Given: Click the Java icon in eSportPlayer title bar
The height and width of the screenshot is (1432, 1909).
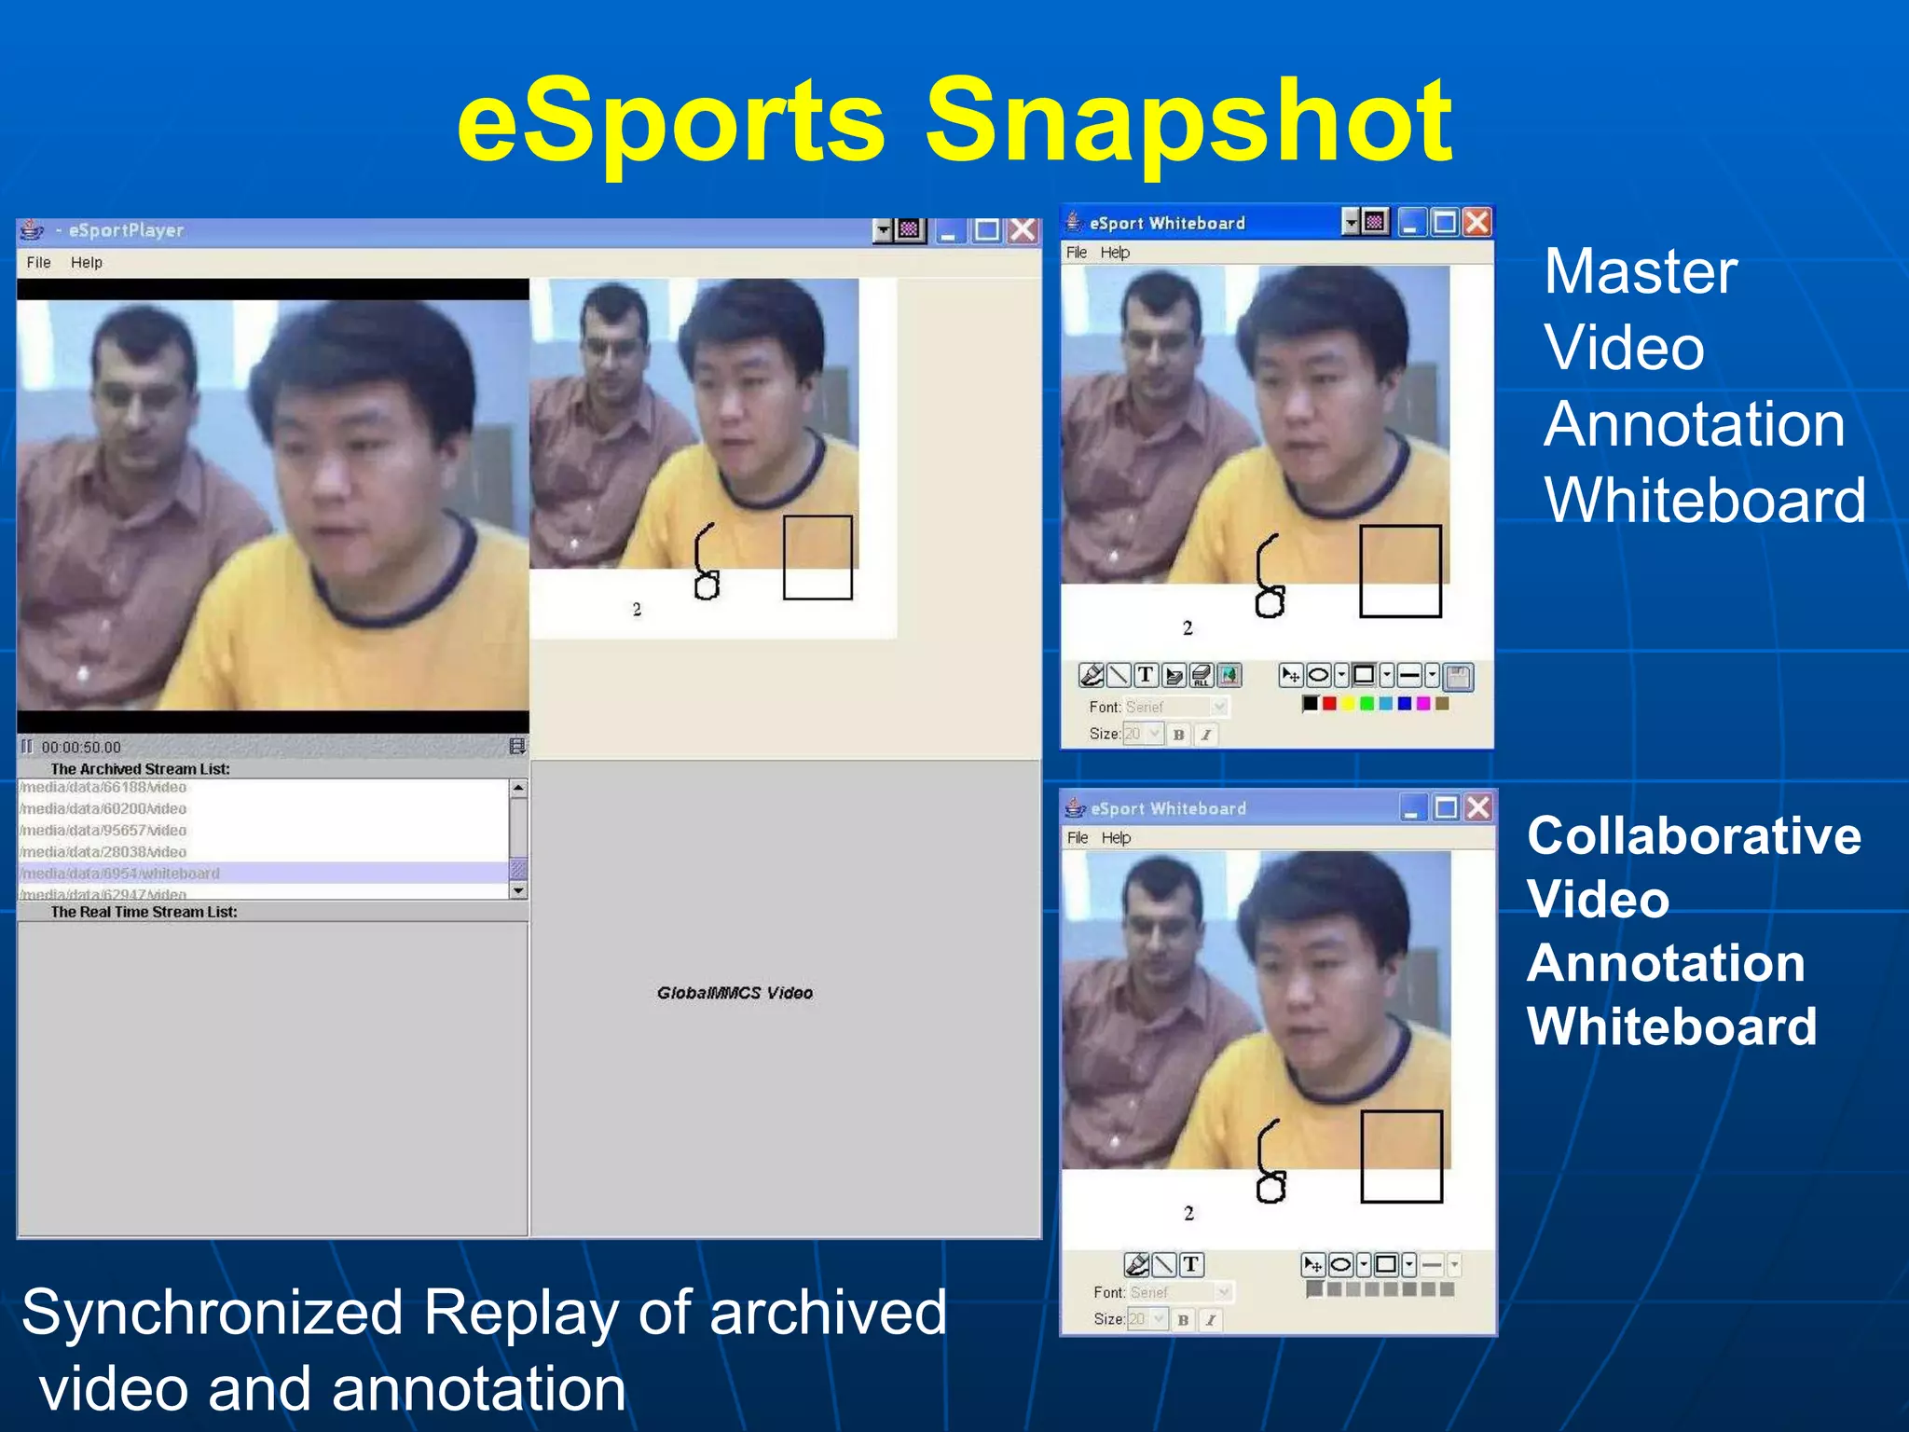Looking at the screenshot, I should 32,229.
